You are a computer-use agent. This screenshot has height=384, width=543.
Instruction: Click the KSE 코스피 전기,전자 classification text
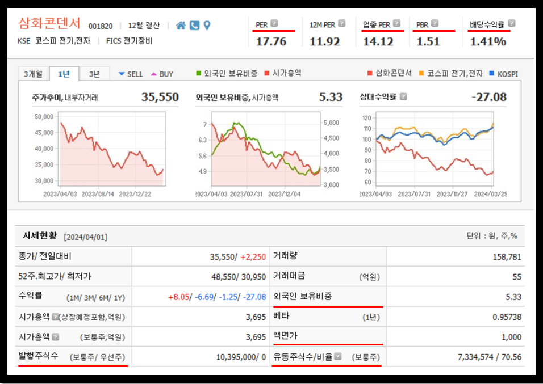point(54,41)
